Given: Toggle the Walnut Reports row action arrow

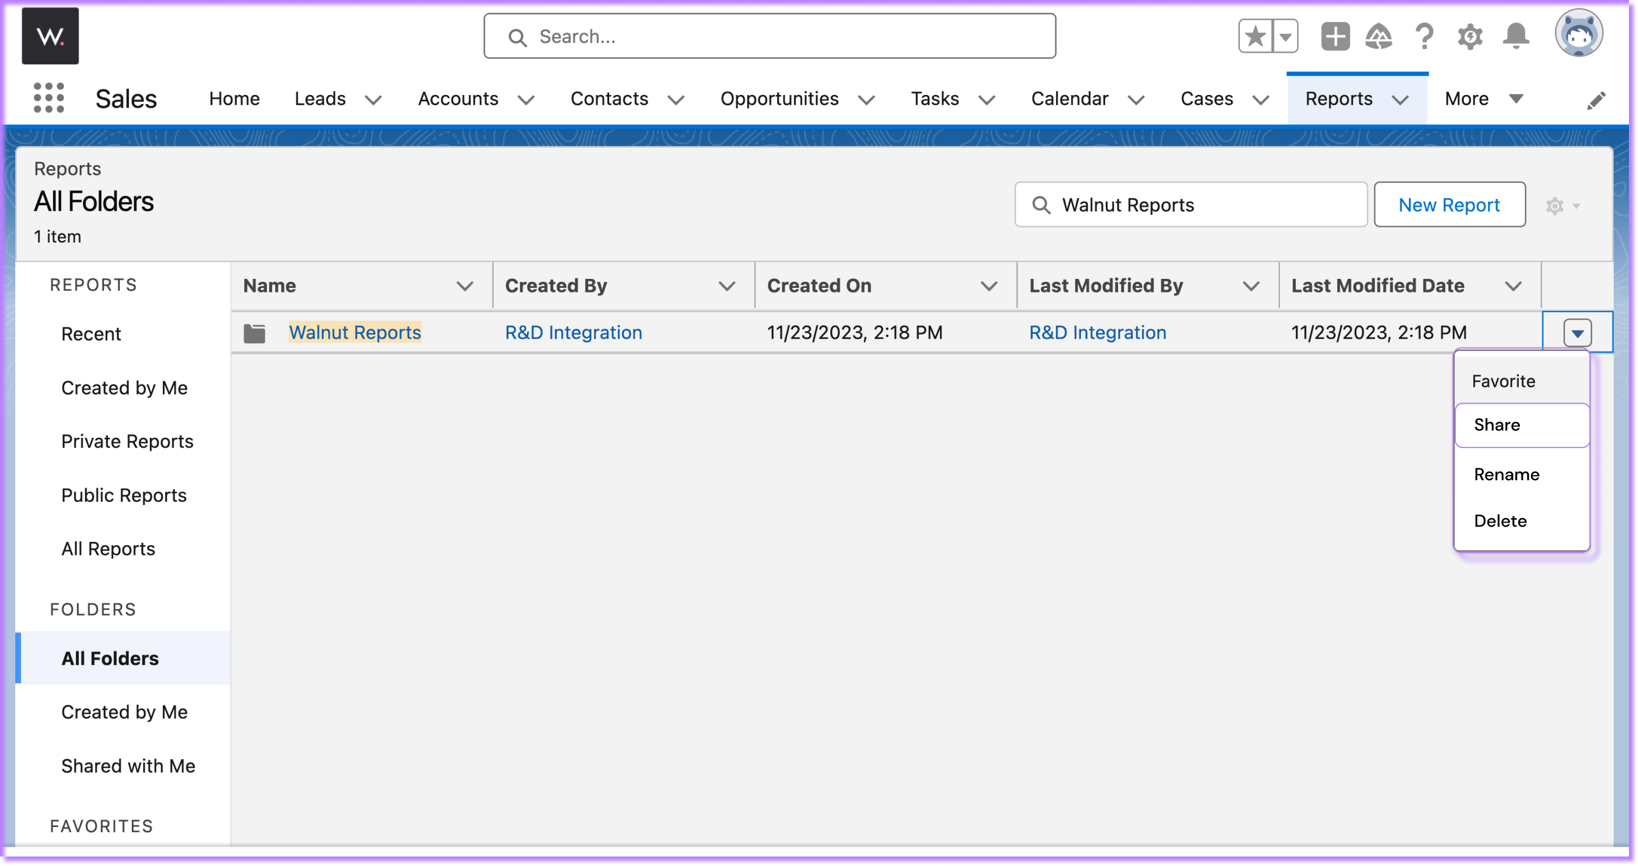Looking at the screenshot, I should (1577, 333).
